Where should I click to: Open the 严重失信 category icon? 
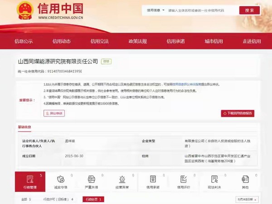(x=92, y=179)
